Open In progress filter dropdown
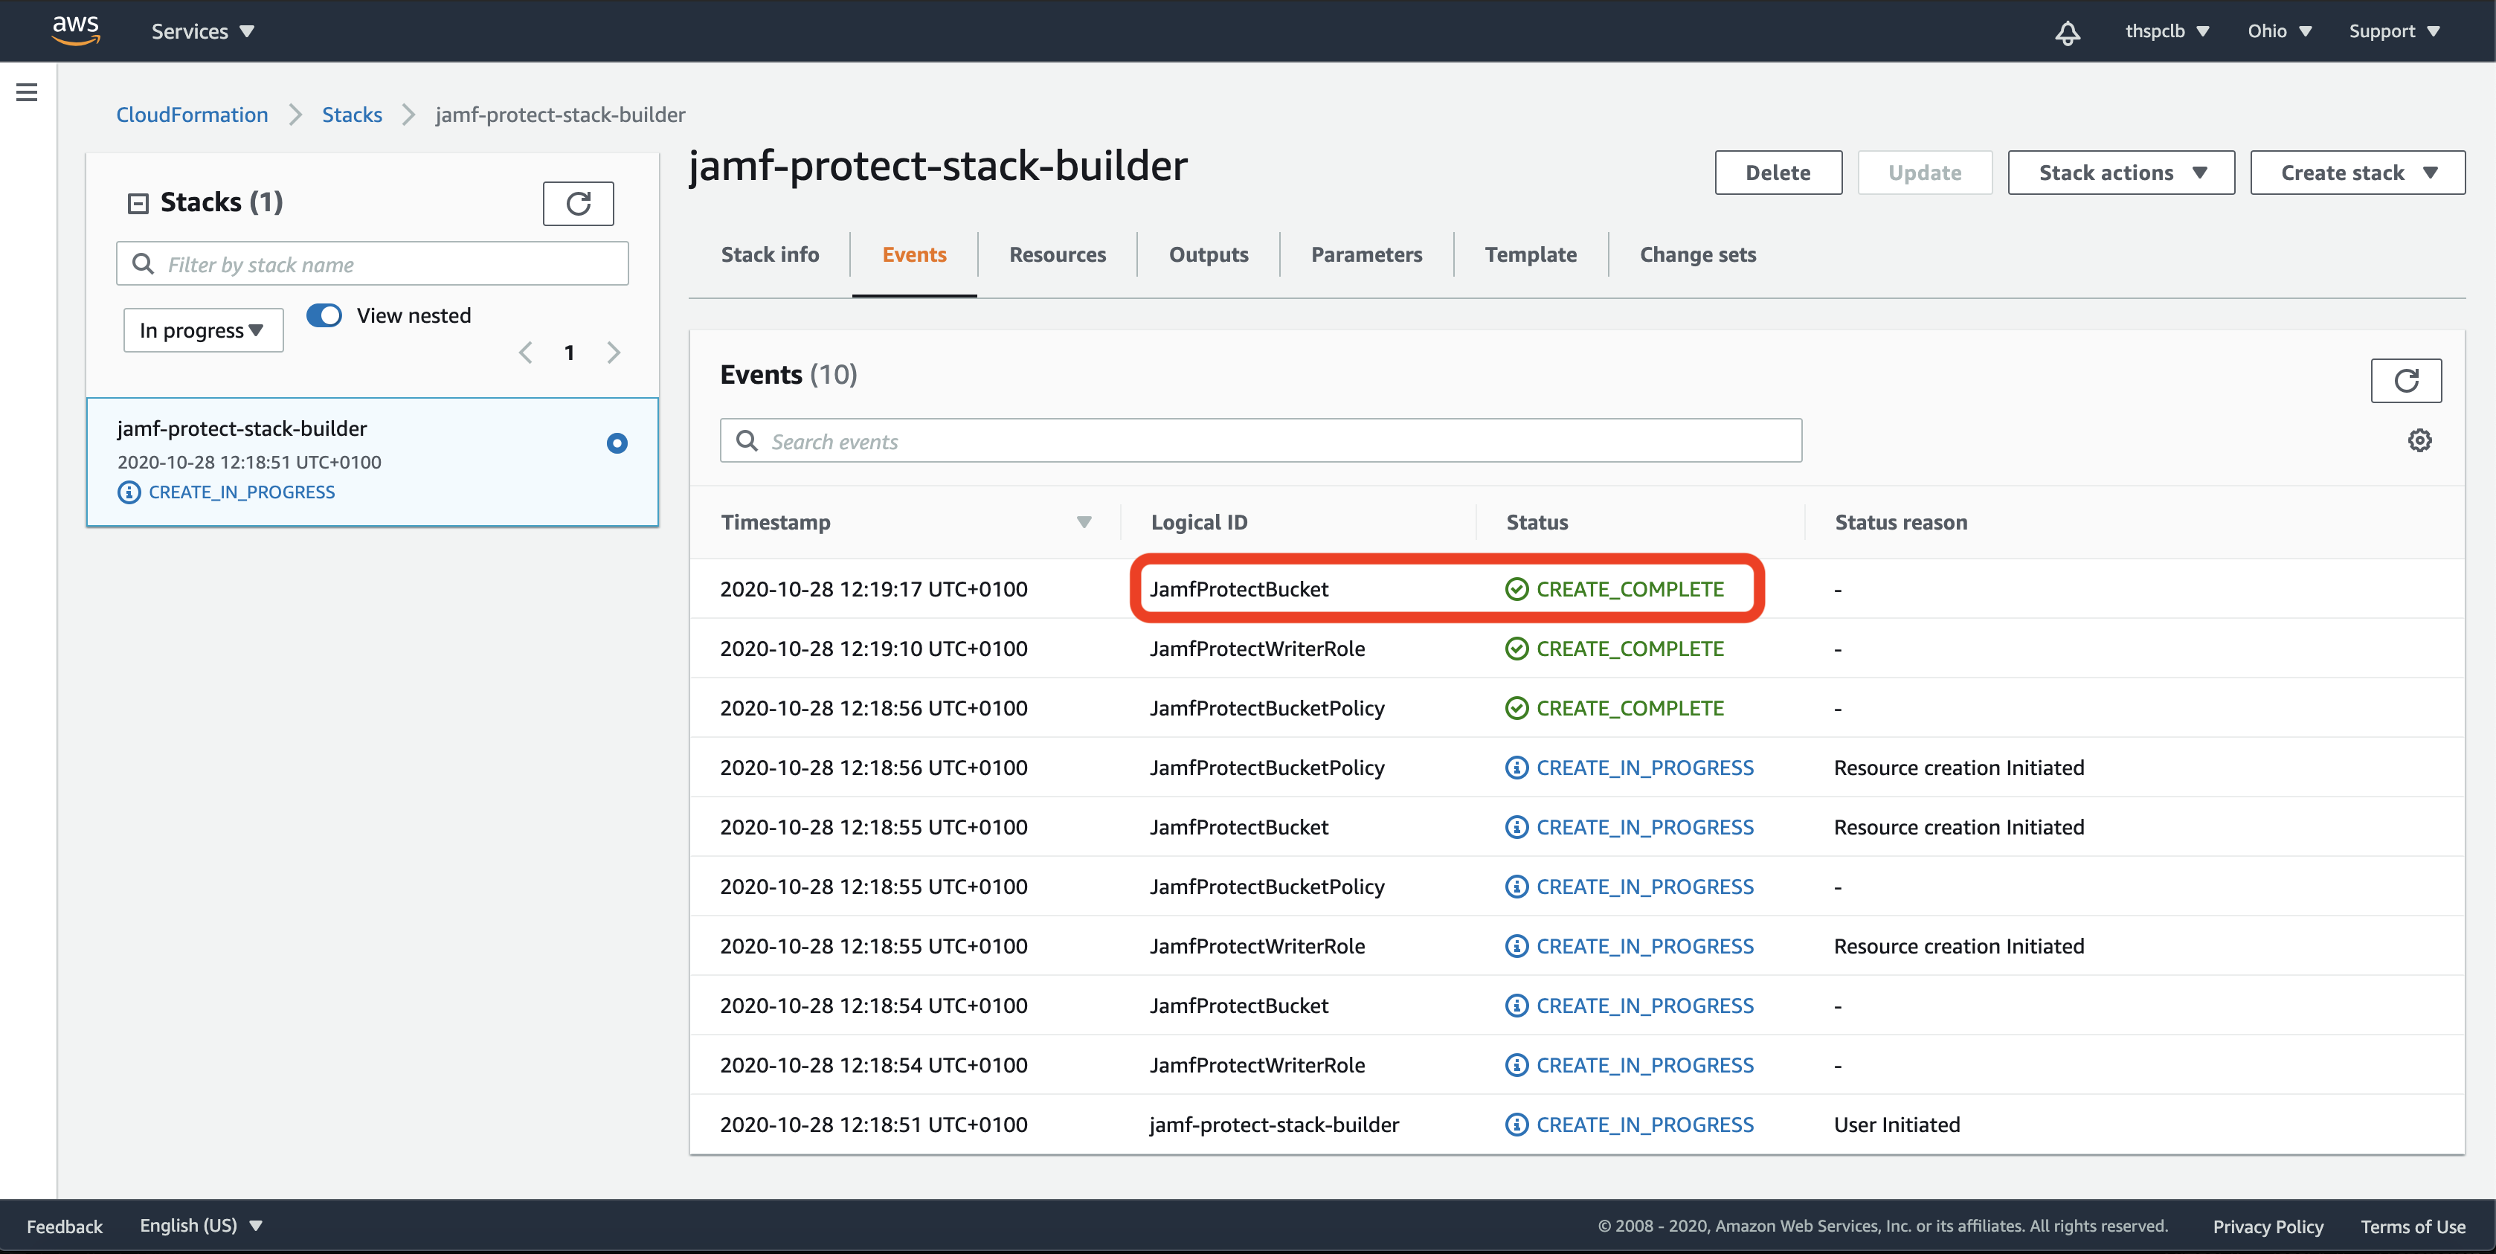The height and width of the screenshot is (1254, 2496). [x=204, y=330]
